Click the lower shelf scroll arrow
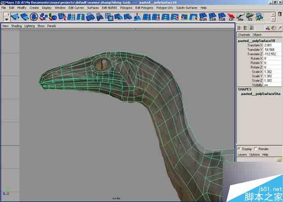The image size is (283, 202). [273, 19]
